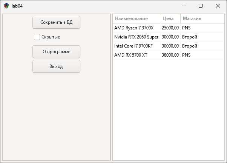Maximize the lab04 window
The width and height of the screenshot is (227, 163).
coord(201,6)
